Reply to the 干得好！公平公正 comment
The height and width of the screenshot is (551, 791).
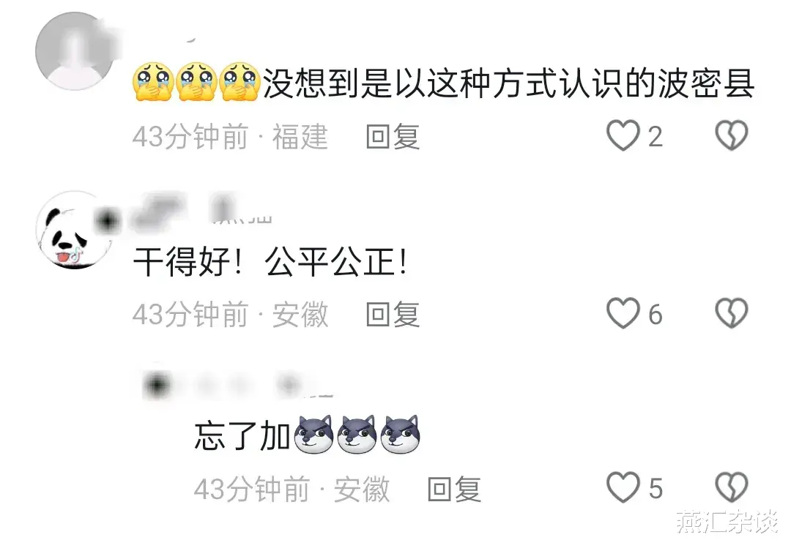[393, 315]
